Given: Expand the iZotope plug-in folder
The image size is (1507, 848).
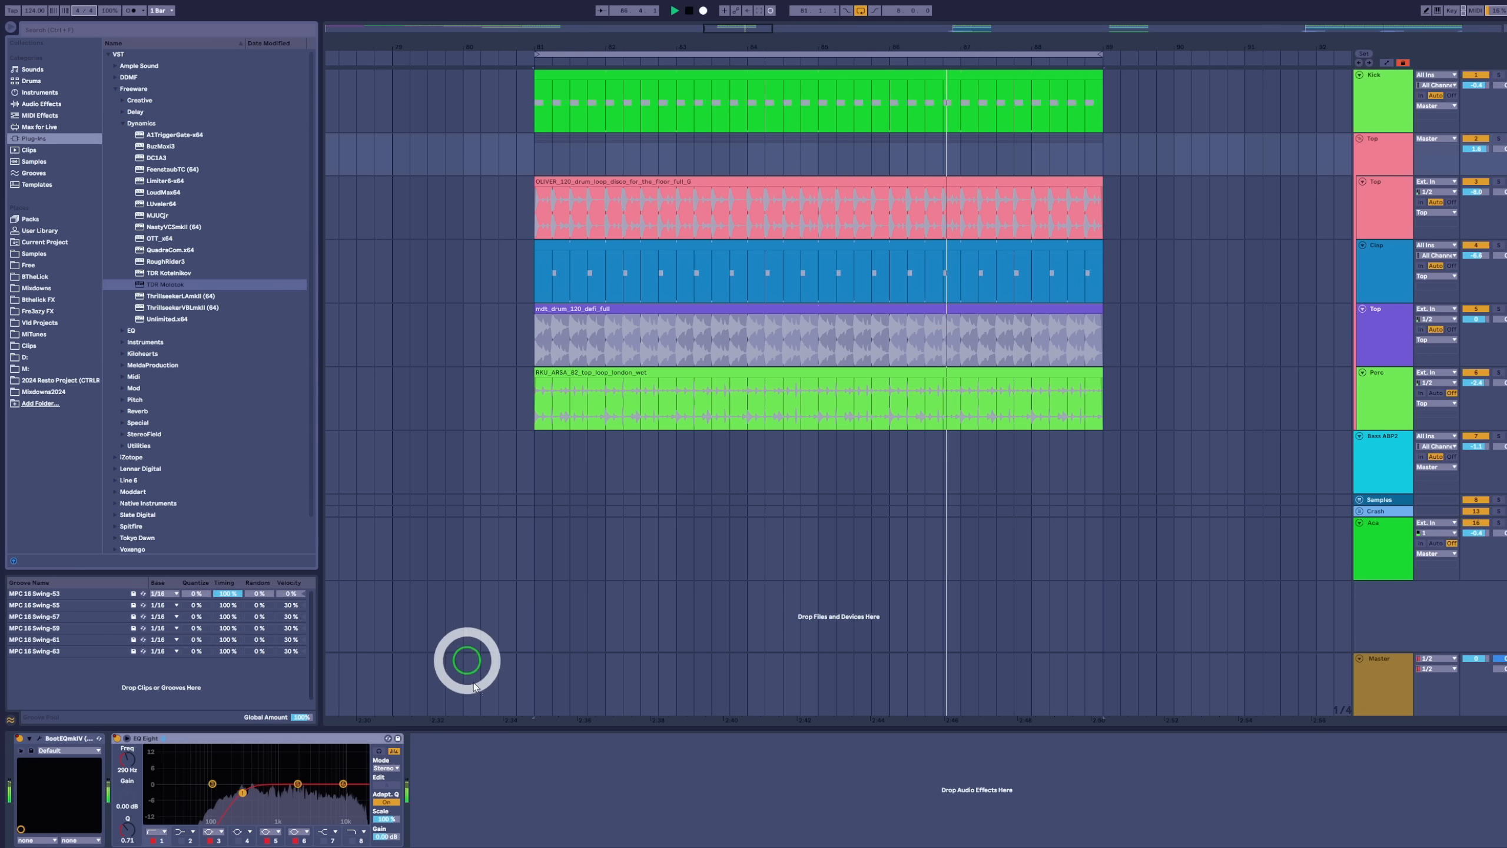Looking at the screenshot, I should click(x=115, y=458).
